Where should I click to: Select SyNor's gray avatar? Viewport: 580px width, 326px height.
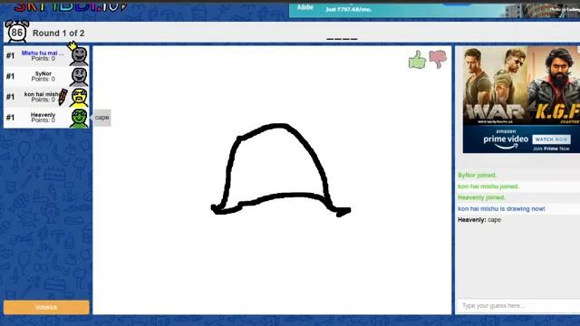79,76
